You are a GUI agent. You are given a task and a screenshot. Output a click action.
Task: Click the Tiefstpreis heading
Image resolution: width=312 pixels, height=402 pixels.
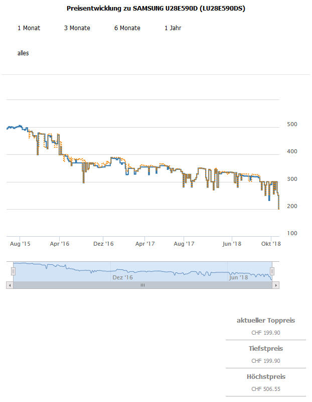266,349
